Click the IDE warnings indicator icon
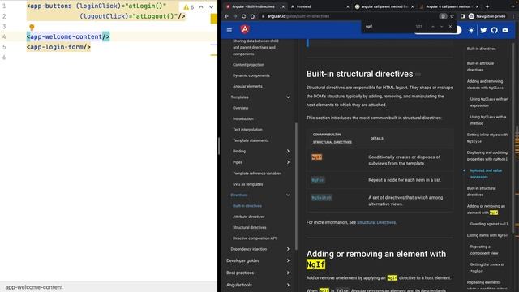Viewport: 519px width, 292px height. pos(189,7)
